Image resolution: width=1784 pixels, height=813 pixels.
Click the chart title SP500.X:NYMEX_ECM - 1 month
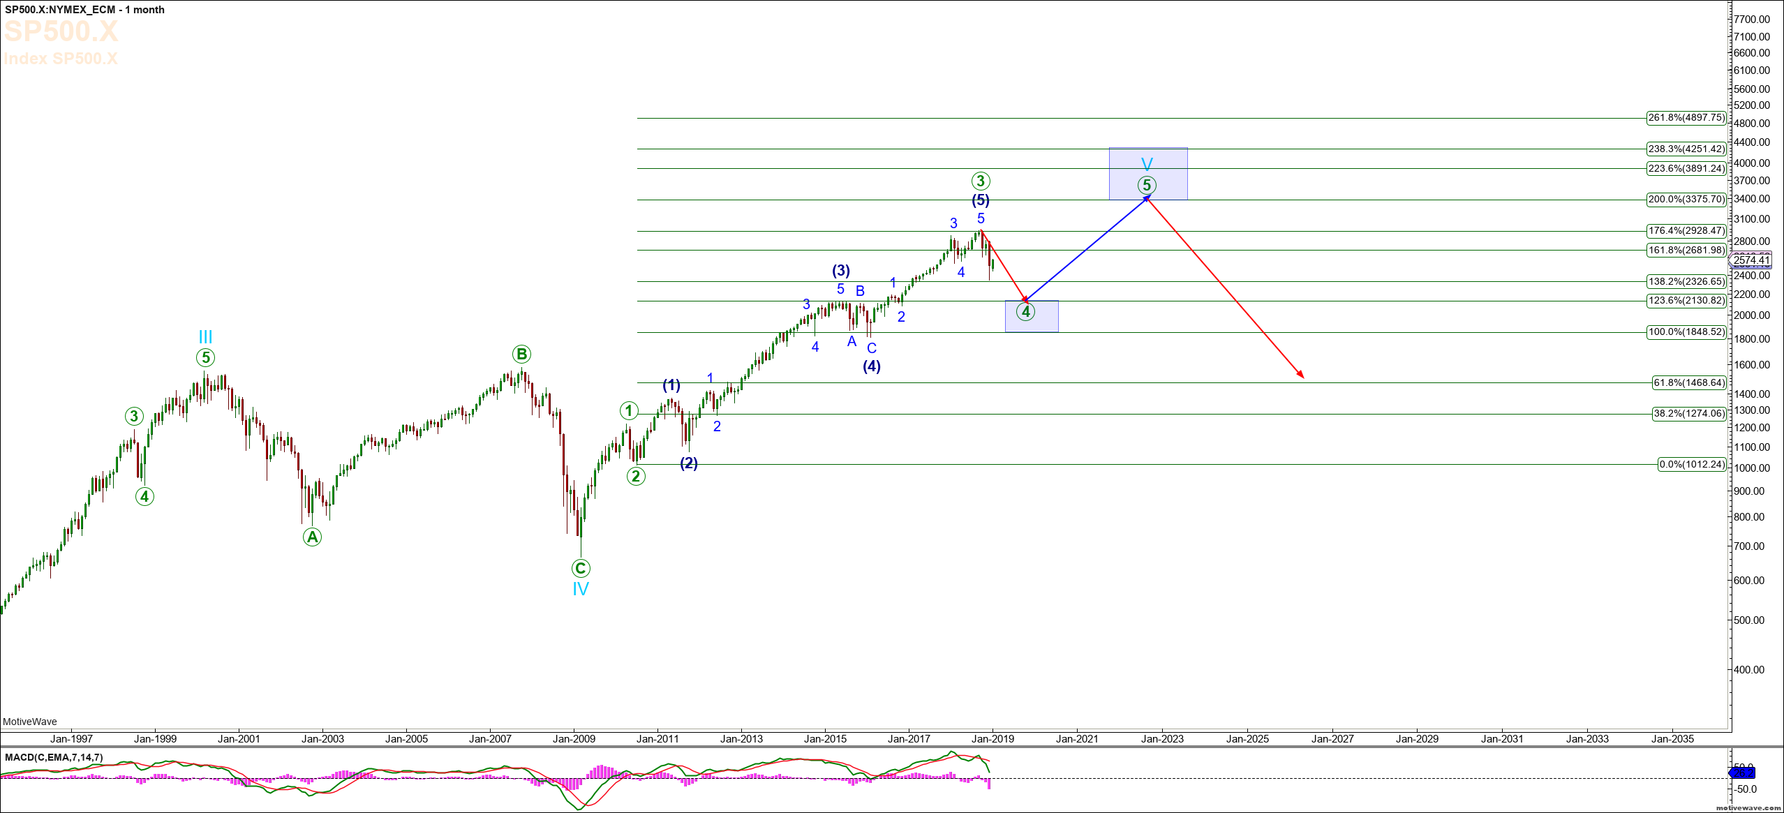click(84, 10)
